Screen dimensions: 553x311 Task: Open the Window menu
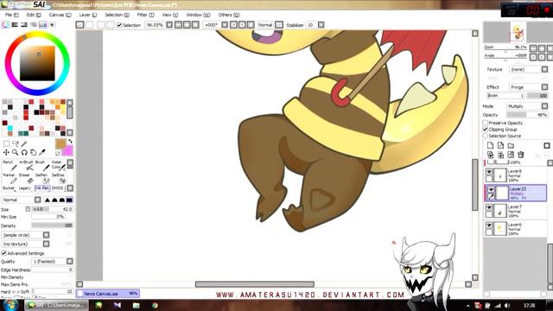[x=198, y=15]
